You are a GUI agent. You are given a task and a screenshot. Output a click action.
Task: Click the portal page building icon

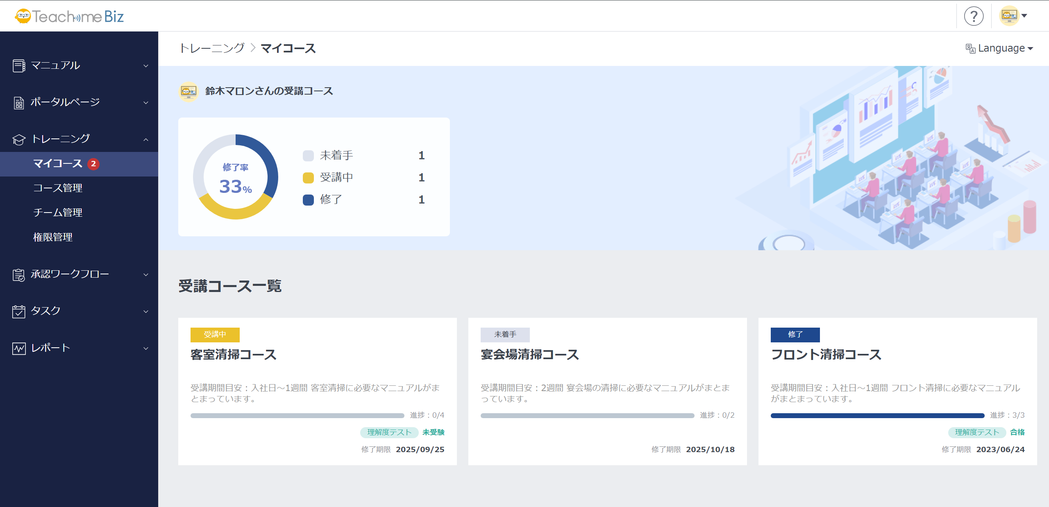click(18, 102)
